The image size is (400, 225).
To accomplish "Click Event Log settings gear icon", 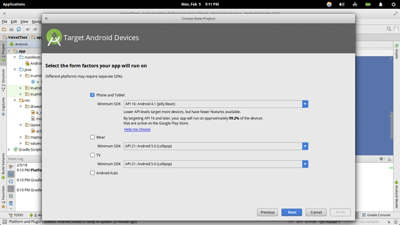I will (x=381, y=159).
